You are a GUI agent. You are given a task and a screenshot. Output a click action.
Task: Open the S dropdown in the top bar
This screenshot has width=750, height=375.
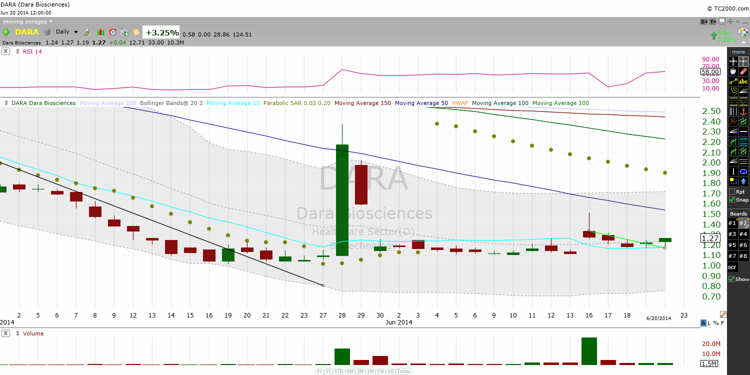coord(704,21)
